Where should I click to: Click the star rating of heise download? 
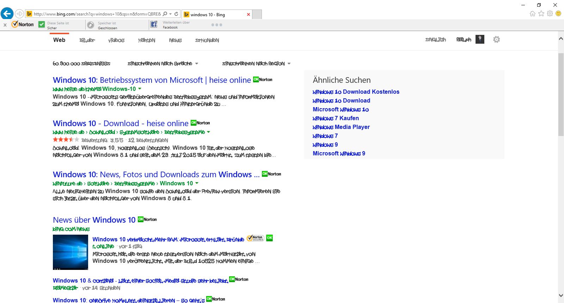click(66, 140)
